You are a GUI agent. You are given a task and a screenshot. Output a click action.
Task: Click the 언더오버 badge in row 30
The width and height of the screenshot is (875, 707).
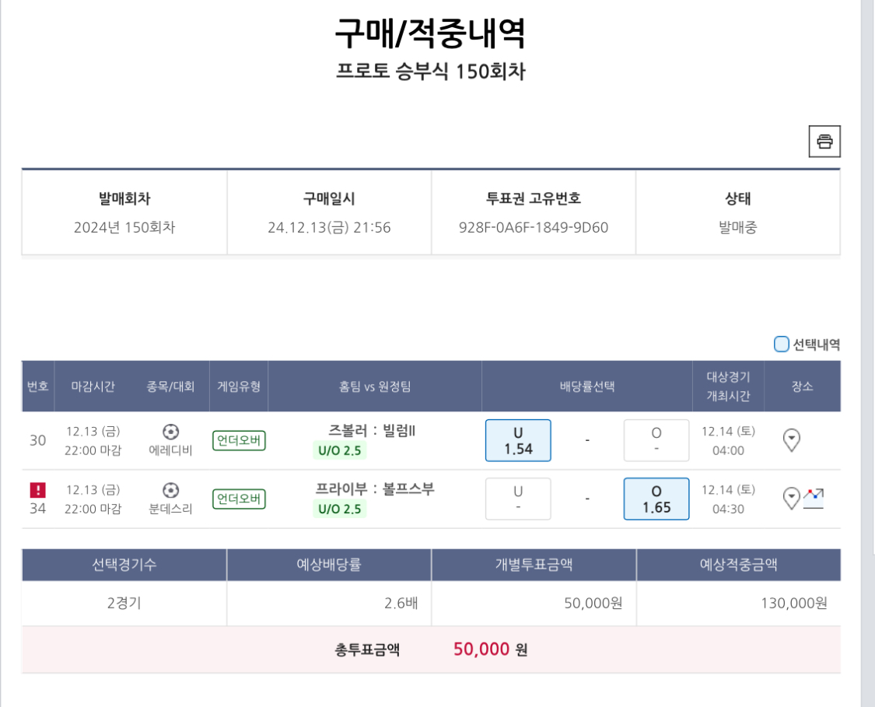click(240, 441)
